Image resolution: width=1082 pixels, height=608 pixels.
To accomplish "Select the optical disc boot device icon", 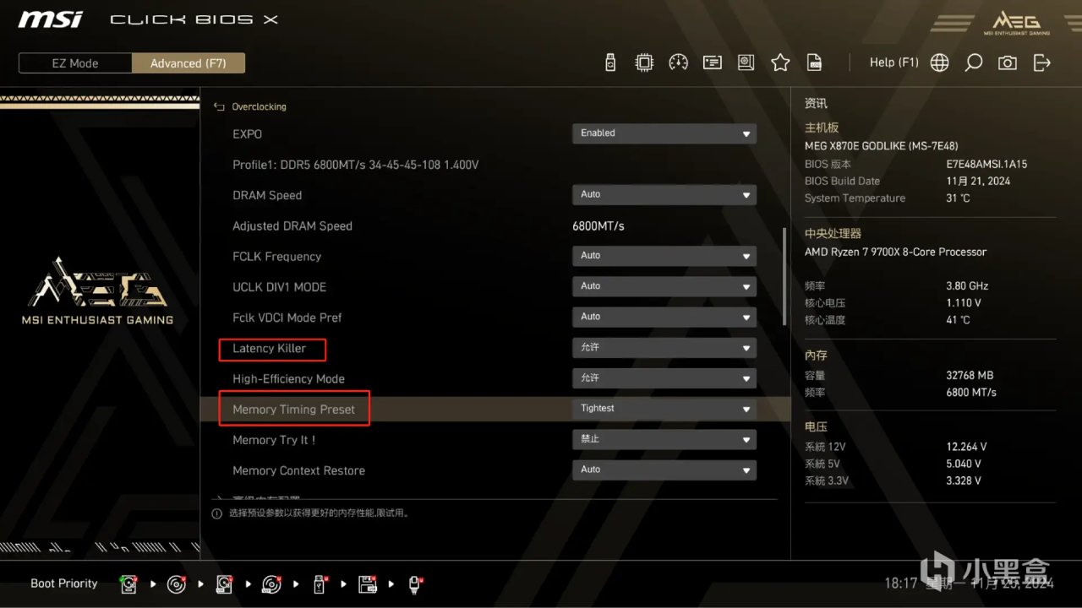I will click(176, 584).
